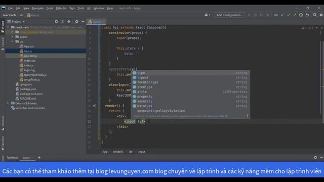Switch to the App.js editor tab
The height and width of the screenshot is (182, 324).
point(96,22)
